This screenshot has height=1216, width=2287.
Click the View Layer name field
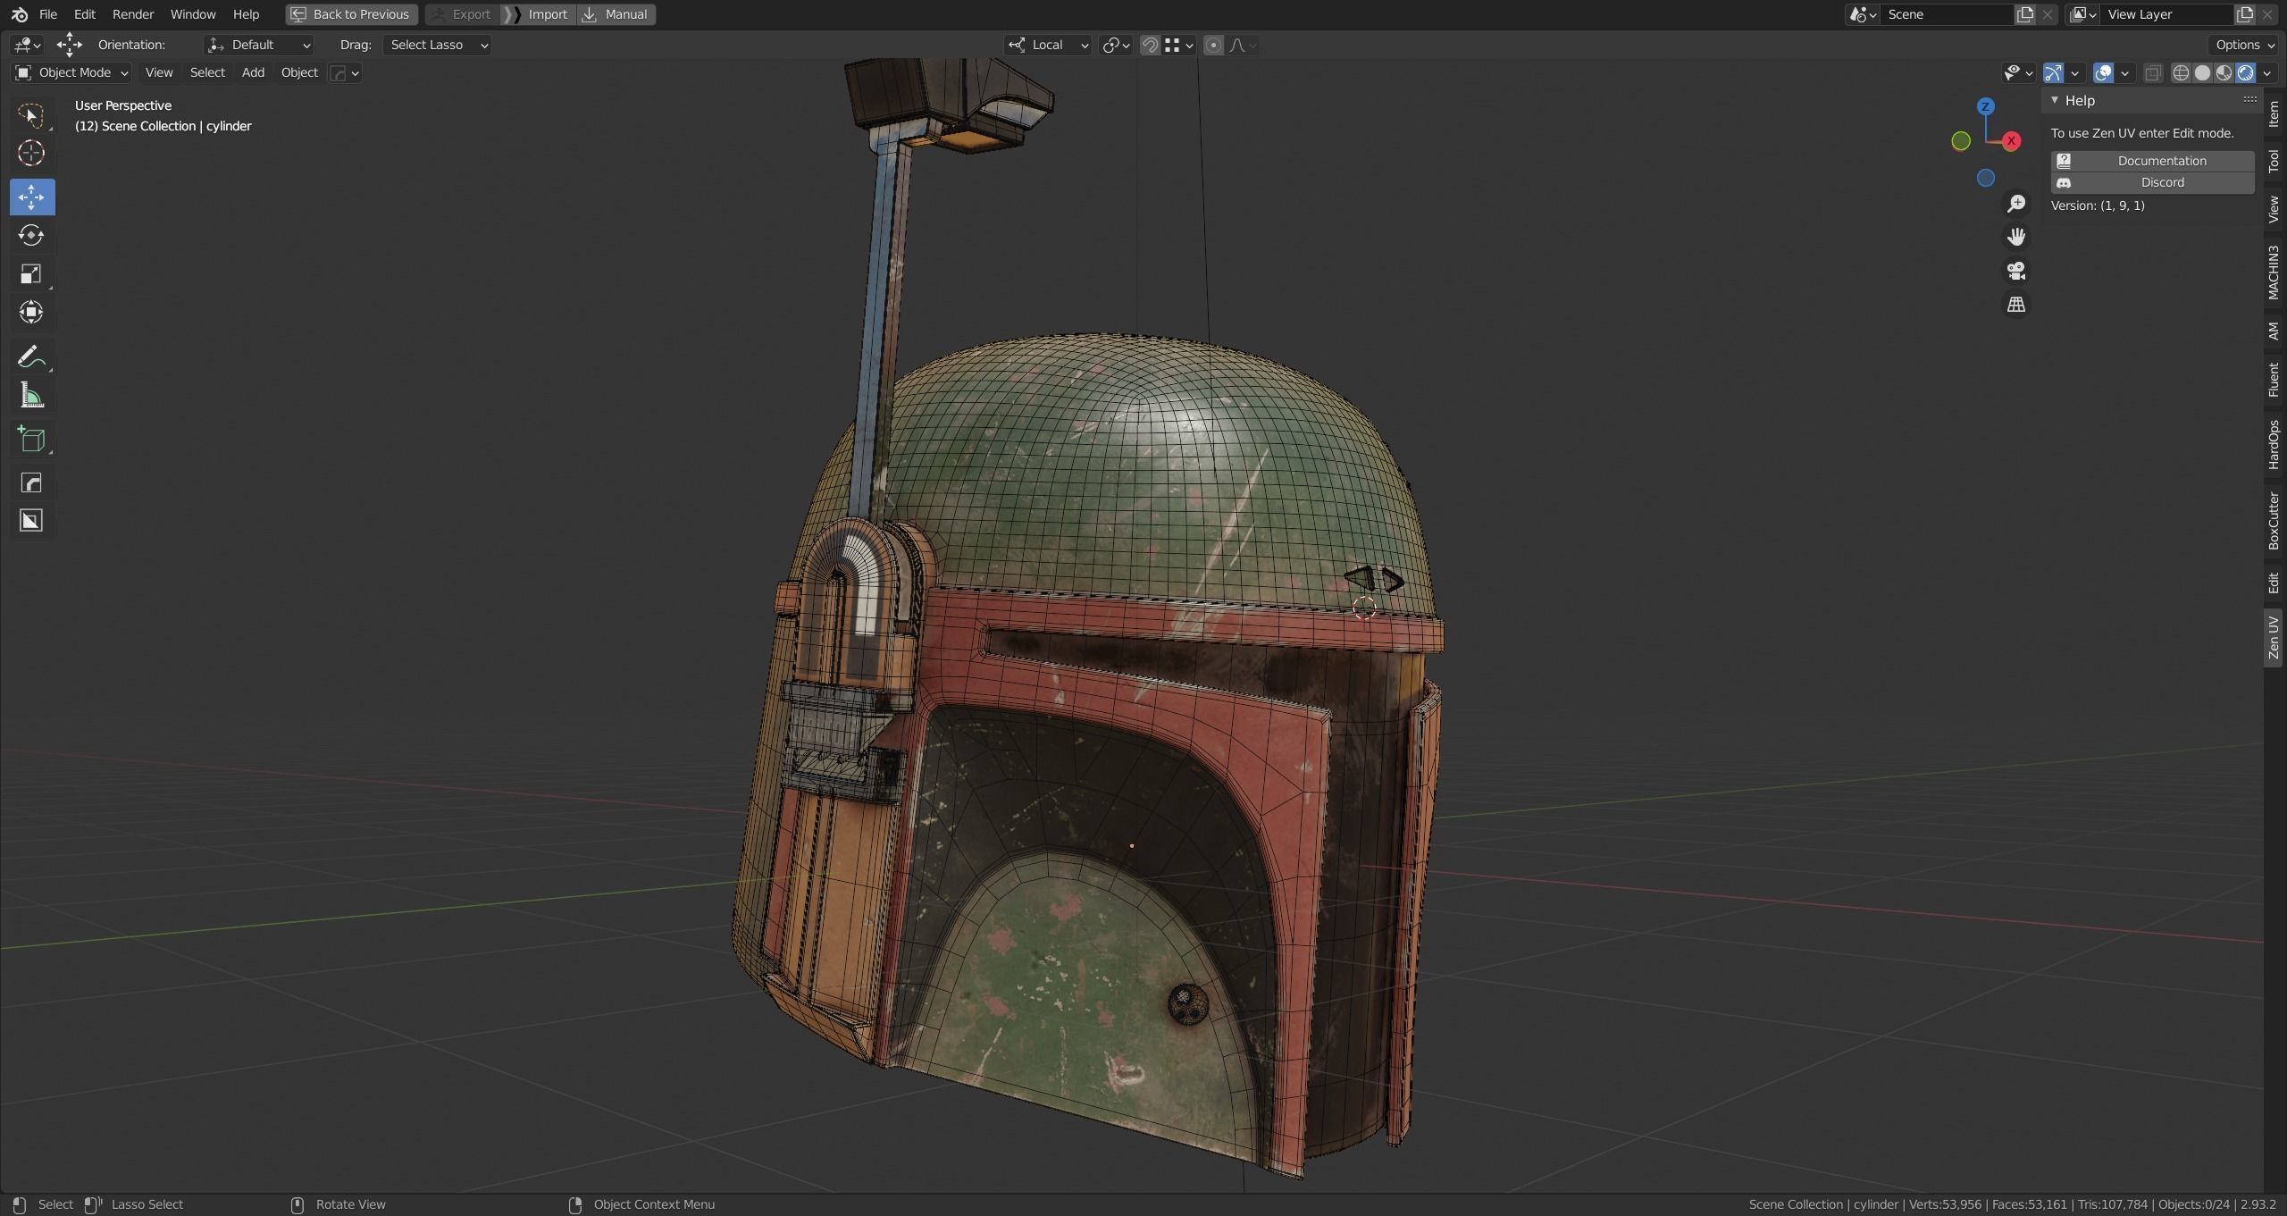[2168, 14]
